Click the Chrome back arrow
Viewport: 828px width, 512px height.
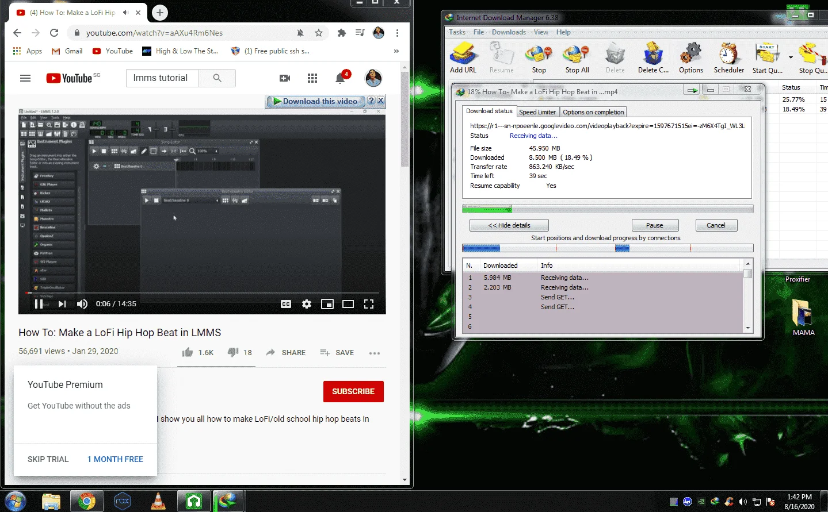pos(17,33)
